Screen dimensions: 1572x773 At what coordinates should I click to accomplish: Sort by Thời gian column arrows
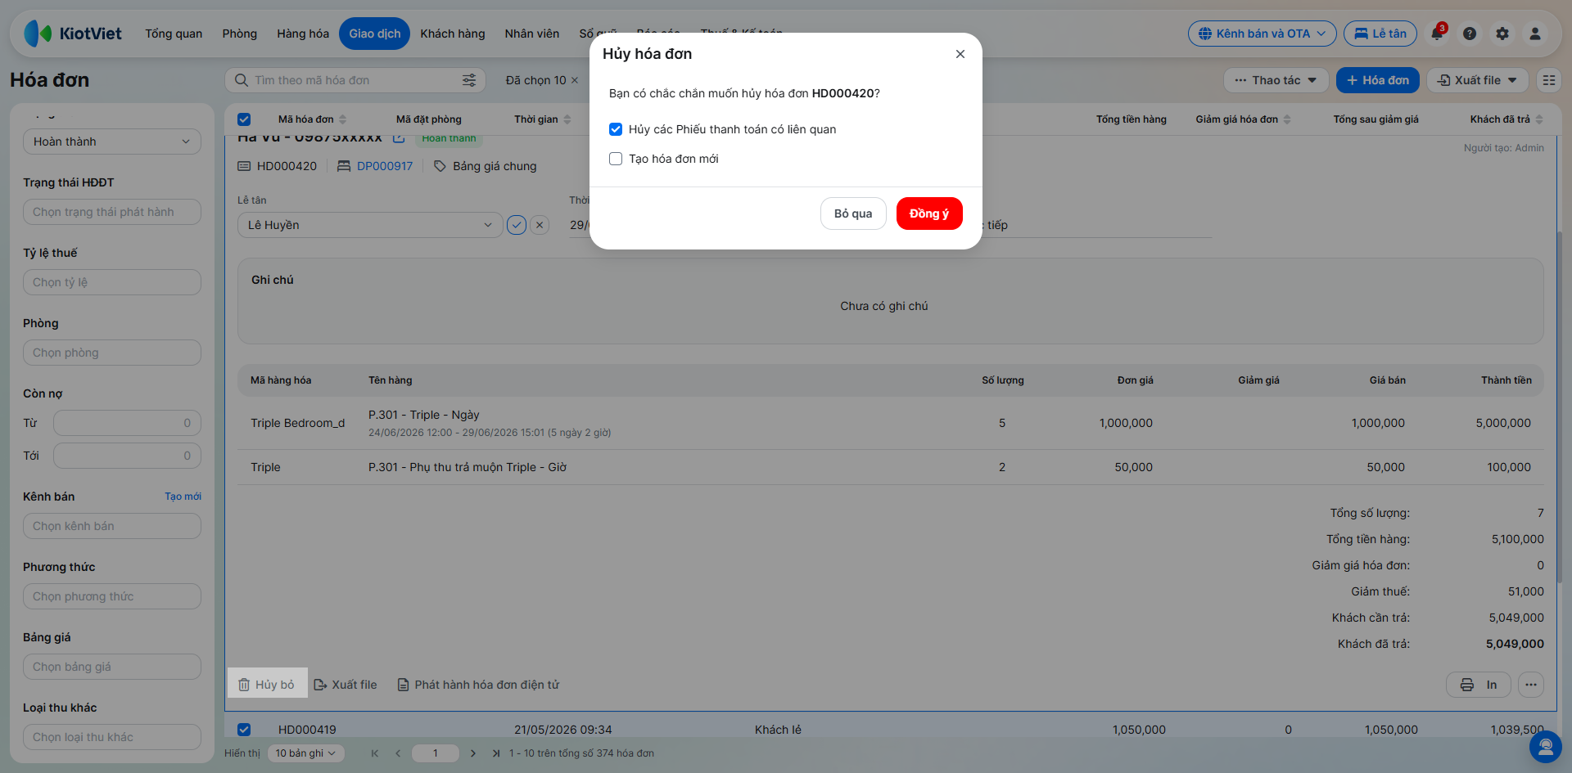tap(567, 119)
